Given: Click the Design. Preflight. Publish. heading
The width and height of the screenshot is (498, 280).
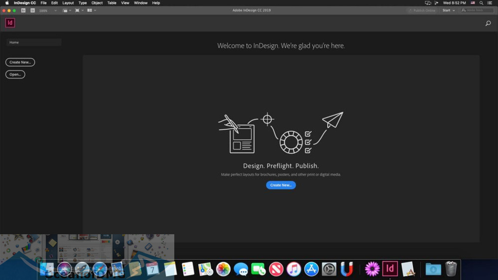Looking at the screenshot, I should point(281,166).
